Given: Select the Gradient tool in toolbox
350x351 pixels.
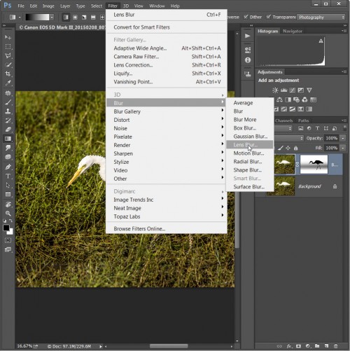Looking at the screenshot, I should [8, 139].
